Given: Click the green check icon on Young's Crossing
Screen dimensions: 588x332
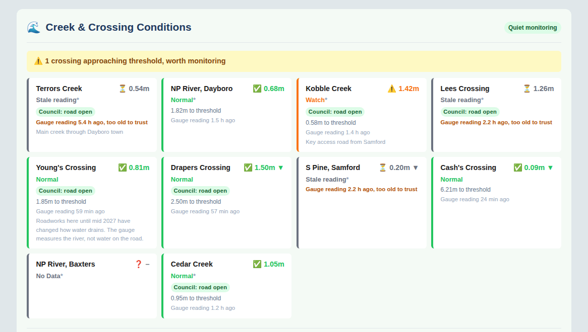Looking at the screenshot, I should (122, 168).
